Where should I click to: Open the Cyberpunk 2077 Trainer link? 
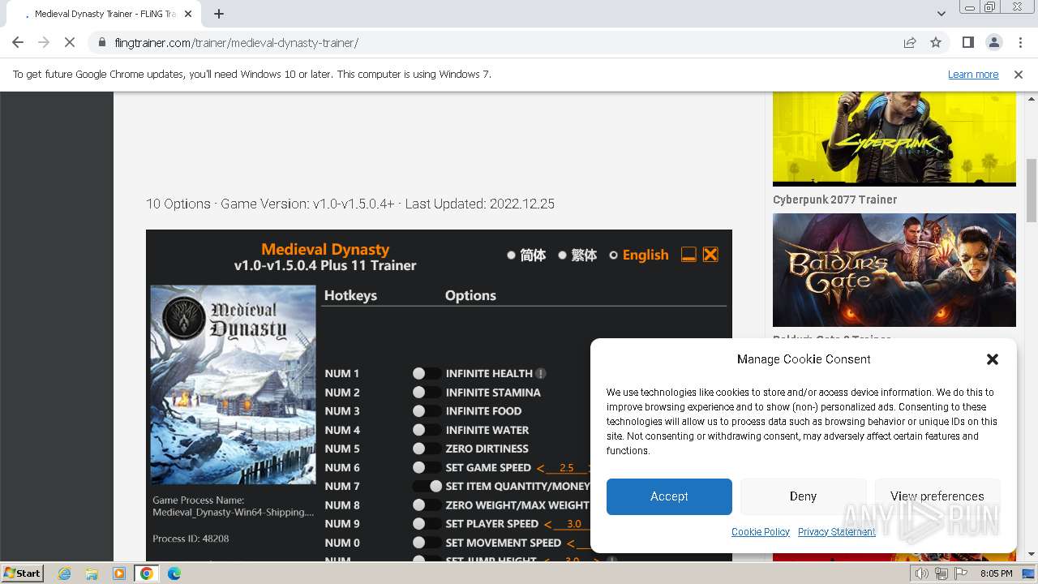[x=834, y=200]
